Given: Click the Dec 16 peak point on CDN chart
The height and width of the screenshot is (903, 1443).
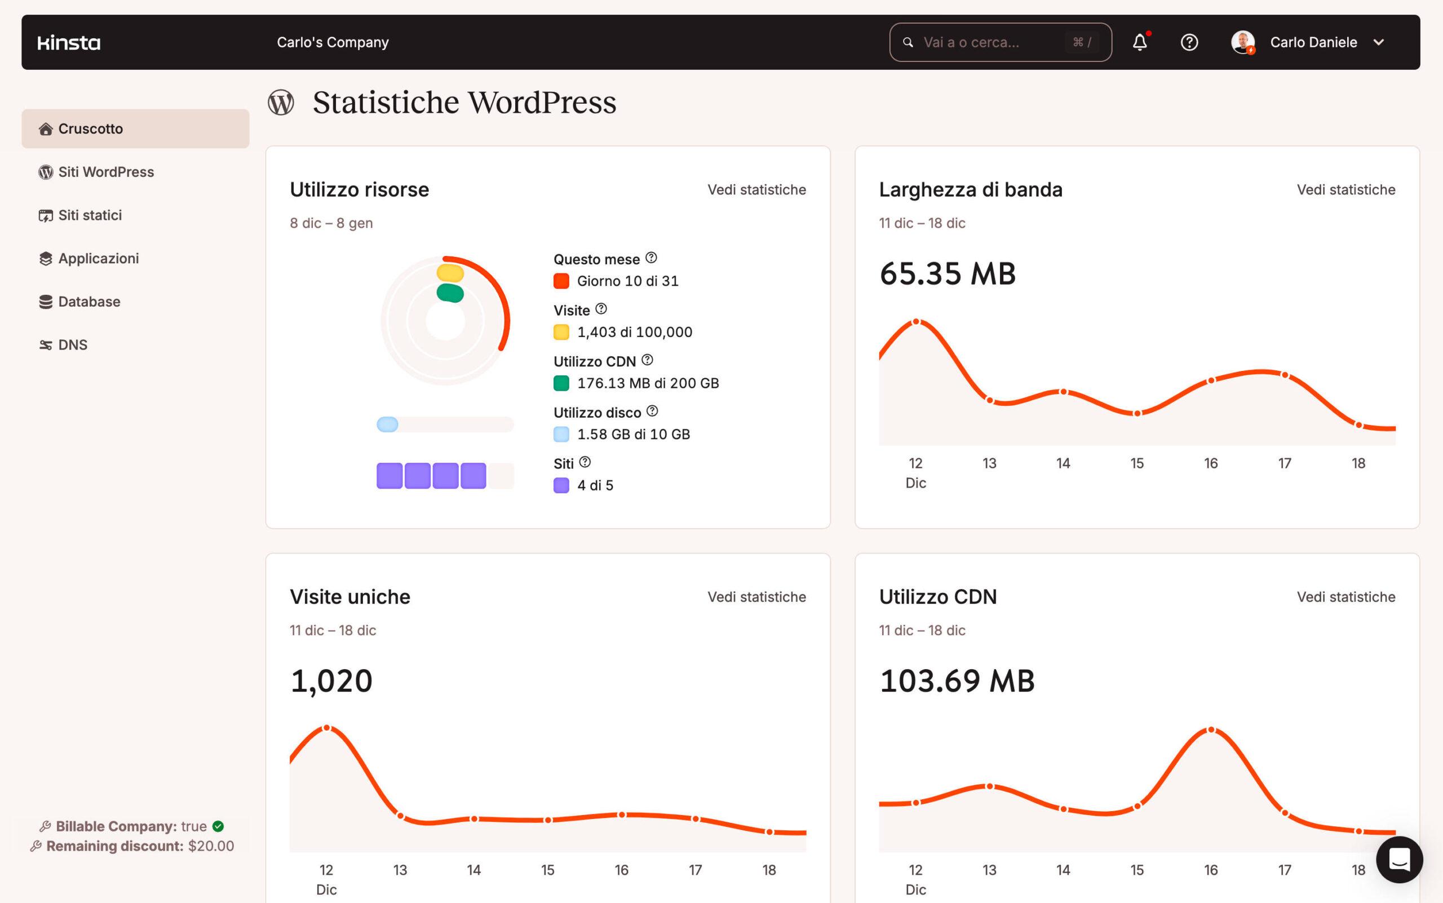Looking at the screenshot, I should click(1211, 730).
